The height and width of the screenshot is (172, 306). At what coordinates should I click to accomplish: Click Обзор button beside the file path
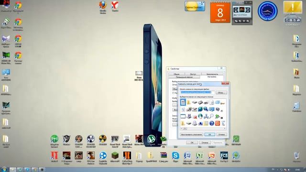[x=221, y=93]
